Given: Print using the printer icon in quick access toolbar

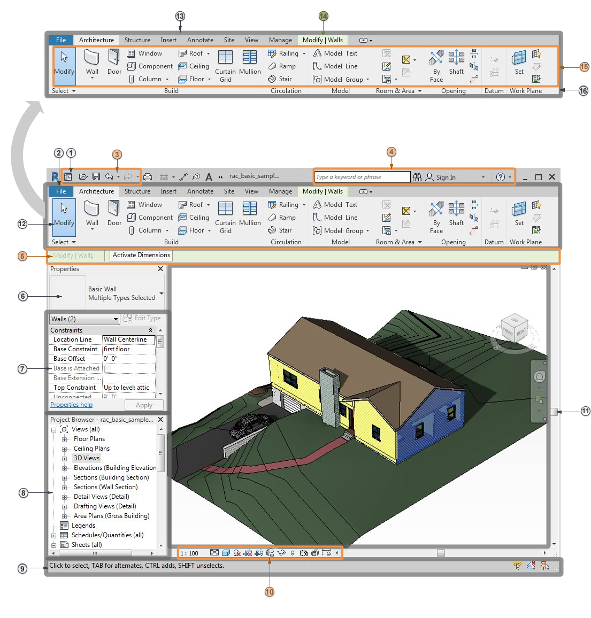Looking at the screenshot, I should click(x=148, y=177).
